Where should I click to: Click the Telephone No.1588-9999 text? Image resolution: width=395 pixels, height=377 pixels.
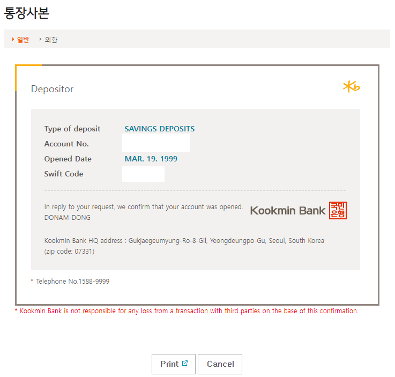coord(73,281)
